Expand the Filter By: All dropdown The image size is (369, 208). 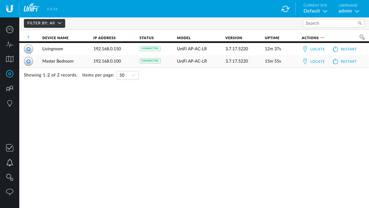click(44, 23)
